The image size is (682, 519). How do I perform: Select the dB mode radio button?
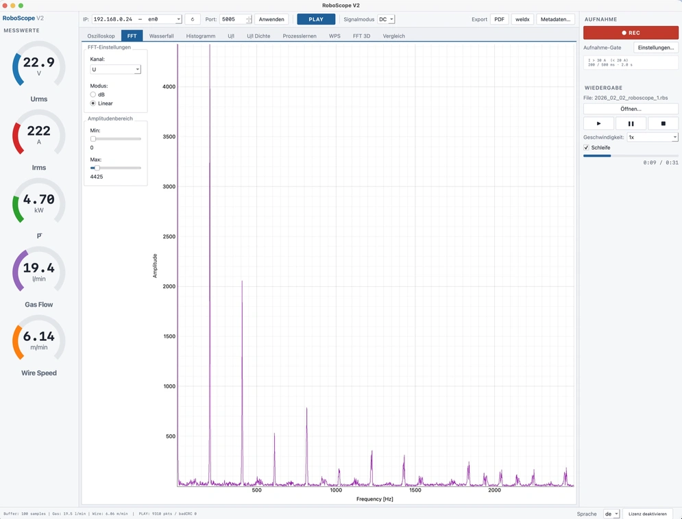click(x=93, y=94)
